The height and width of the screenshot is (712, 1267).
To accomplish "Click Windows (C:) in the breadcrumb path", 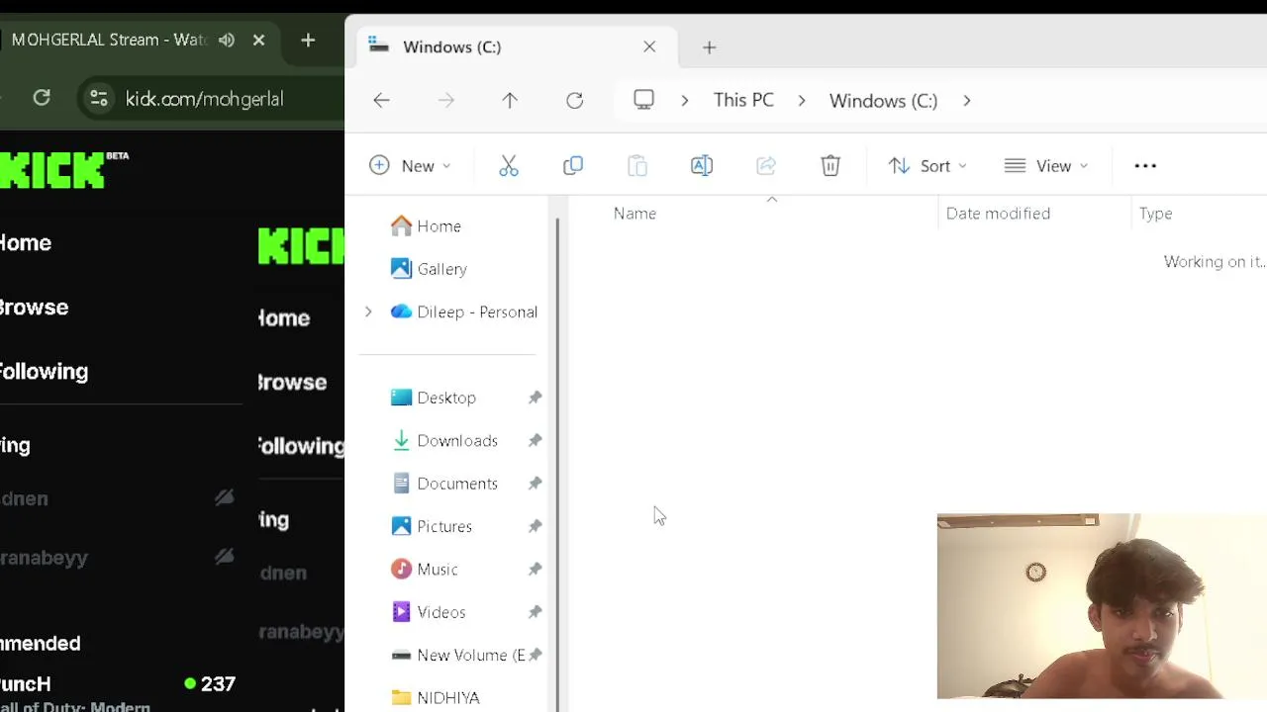I will click(883, 100).
